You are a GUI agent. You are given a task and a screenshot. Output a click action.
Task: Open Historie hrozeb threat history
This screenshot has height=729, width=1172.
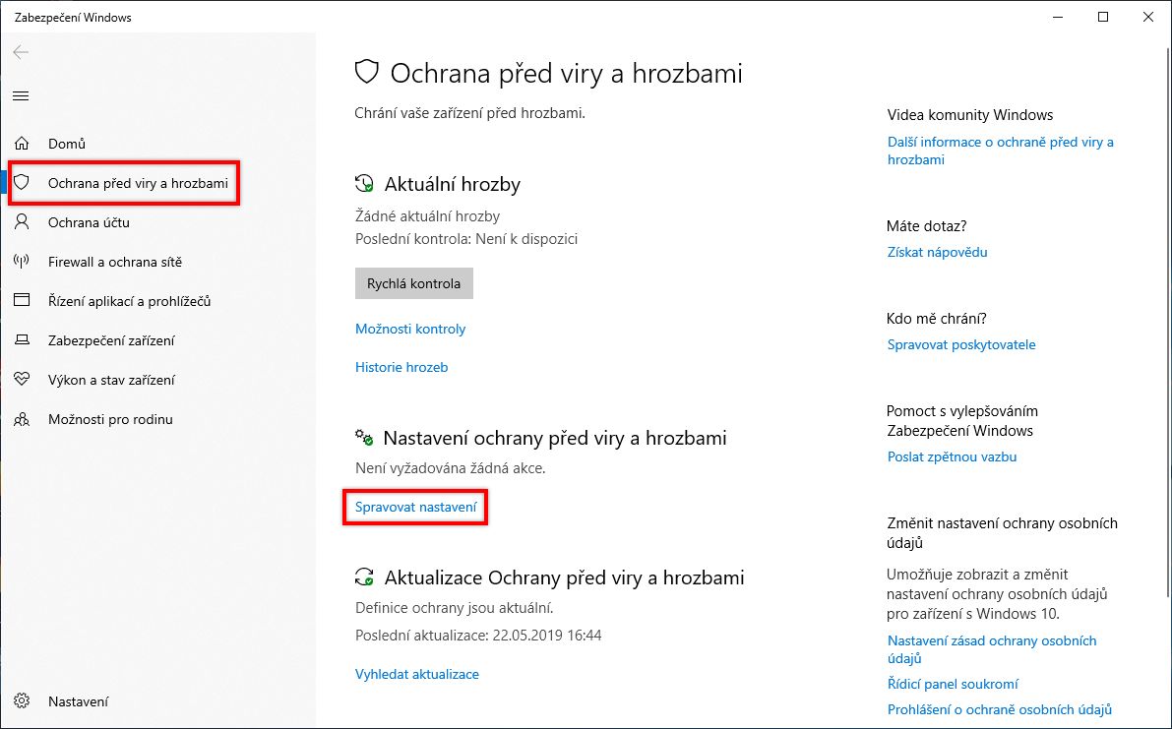401,366
